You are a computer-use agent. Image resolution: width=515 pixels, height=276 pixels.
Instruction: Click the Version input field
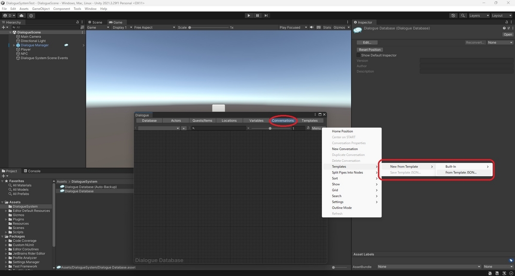pyautogui.click(x=466, y=61)
